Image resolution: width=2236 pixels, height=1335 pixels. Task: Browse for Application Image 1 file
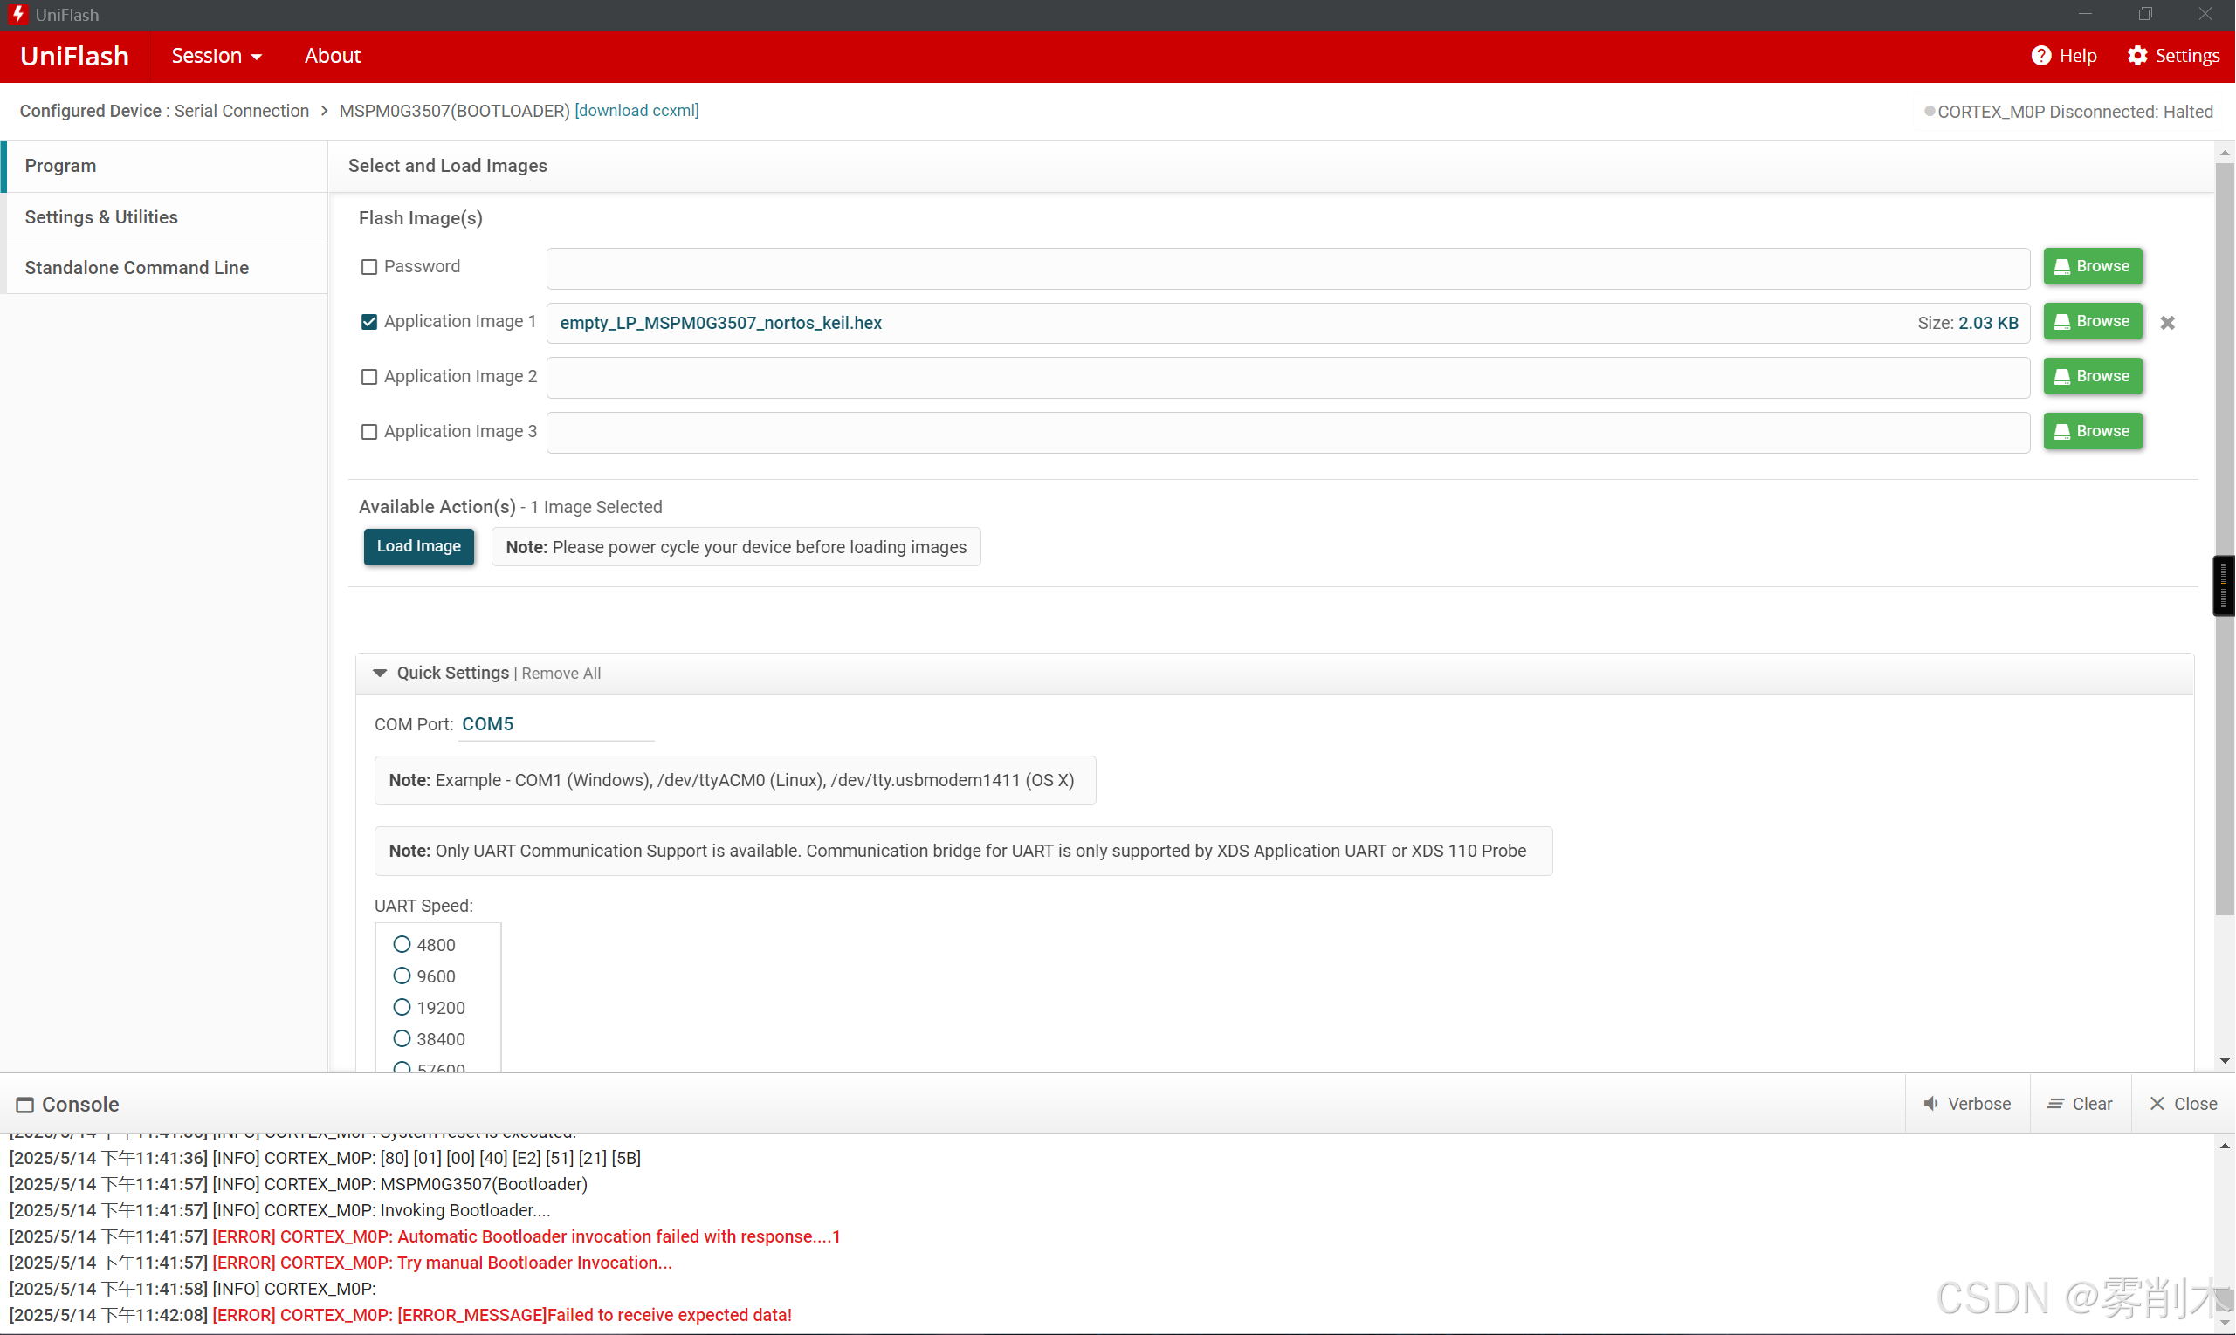[2093, 321]
